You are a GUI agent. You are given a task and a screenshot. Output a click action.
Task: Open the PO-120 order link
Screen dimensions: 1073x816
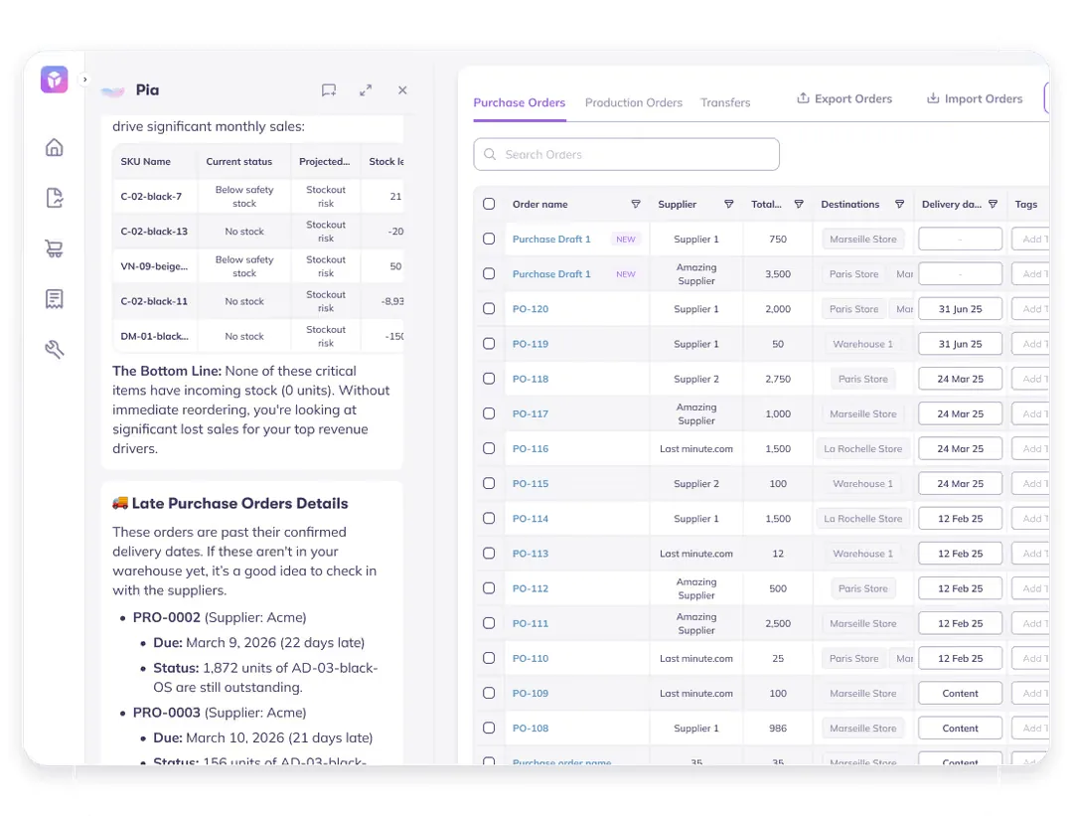point(531,309)
